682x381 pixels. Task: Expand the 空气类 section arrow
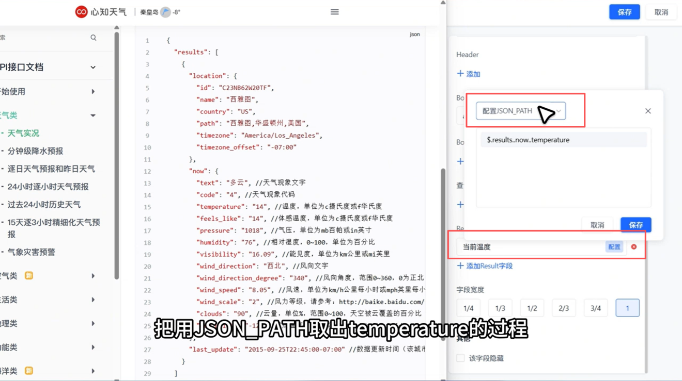(93, 276)
